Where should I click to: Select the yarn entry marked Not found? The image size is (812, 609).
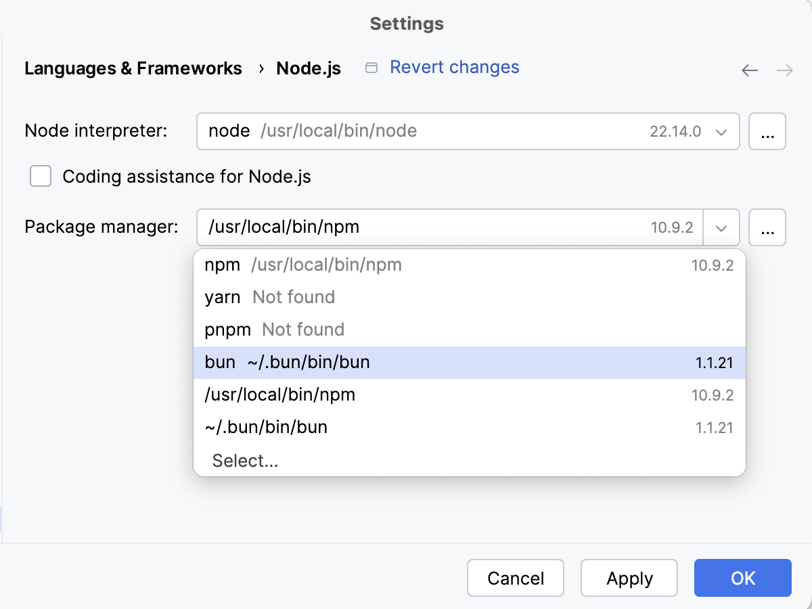(x=269, y=297)
